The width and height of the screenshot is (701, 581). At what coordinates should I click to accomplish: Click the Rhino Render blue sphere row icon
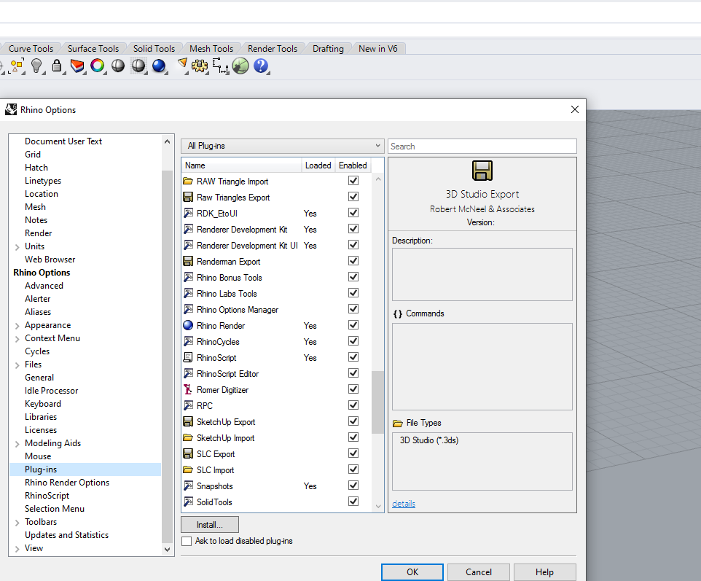tap(188, 326)
